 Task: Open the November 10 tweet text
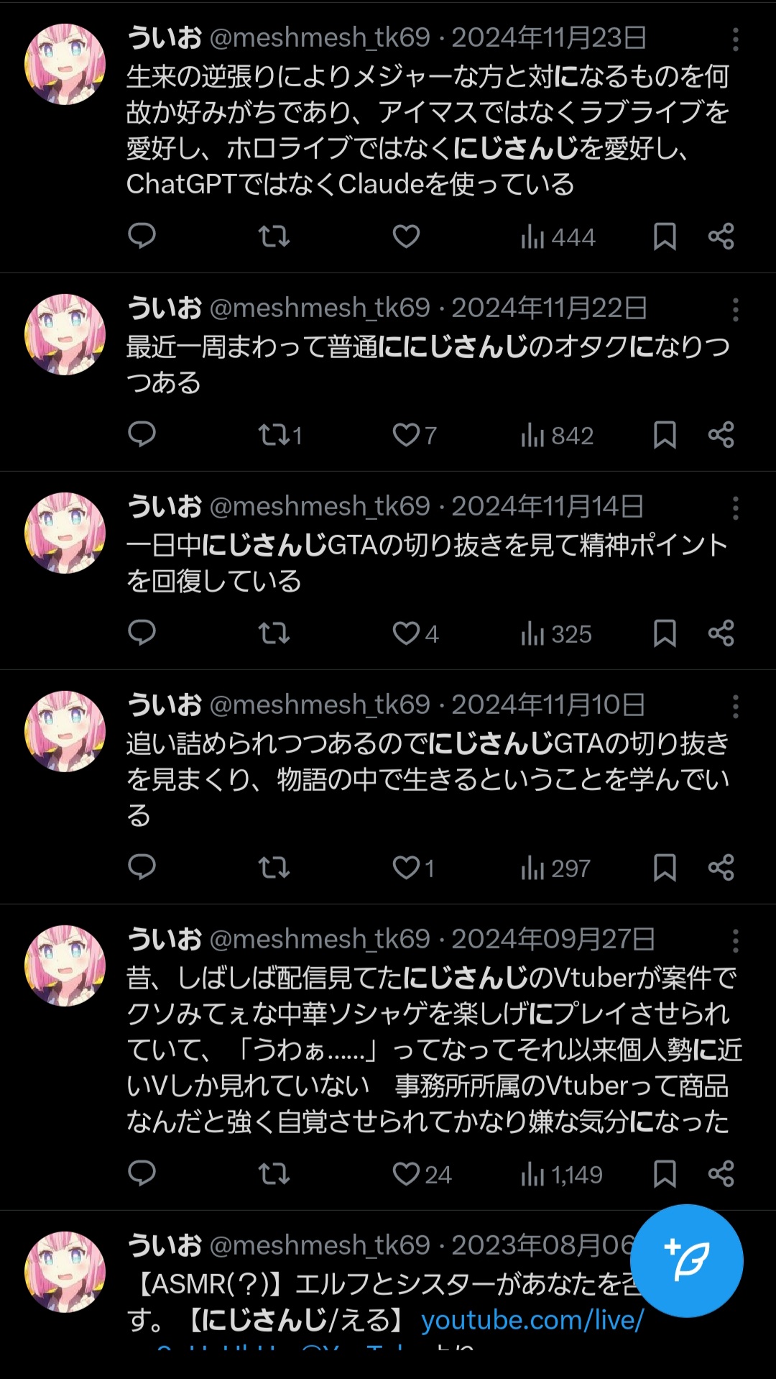428,779
